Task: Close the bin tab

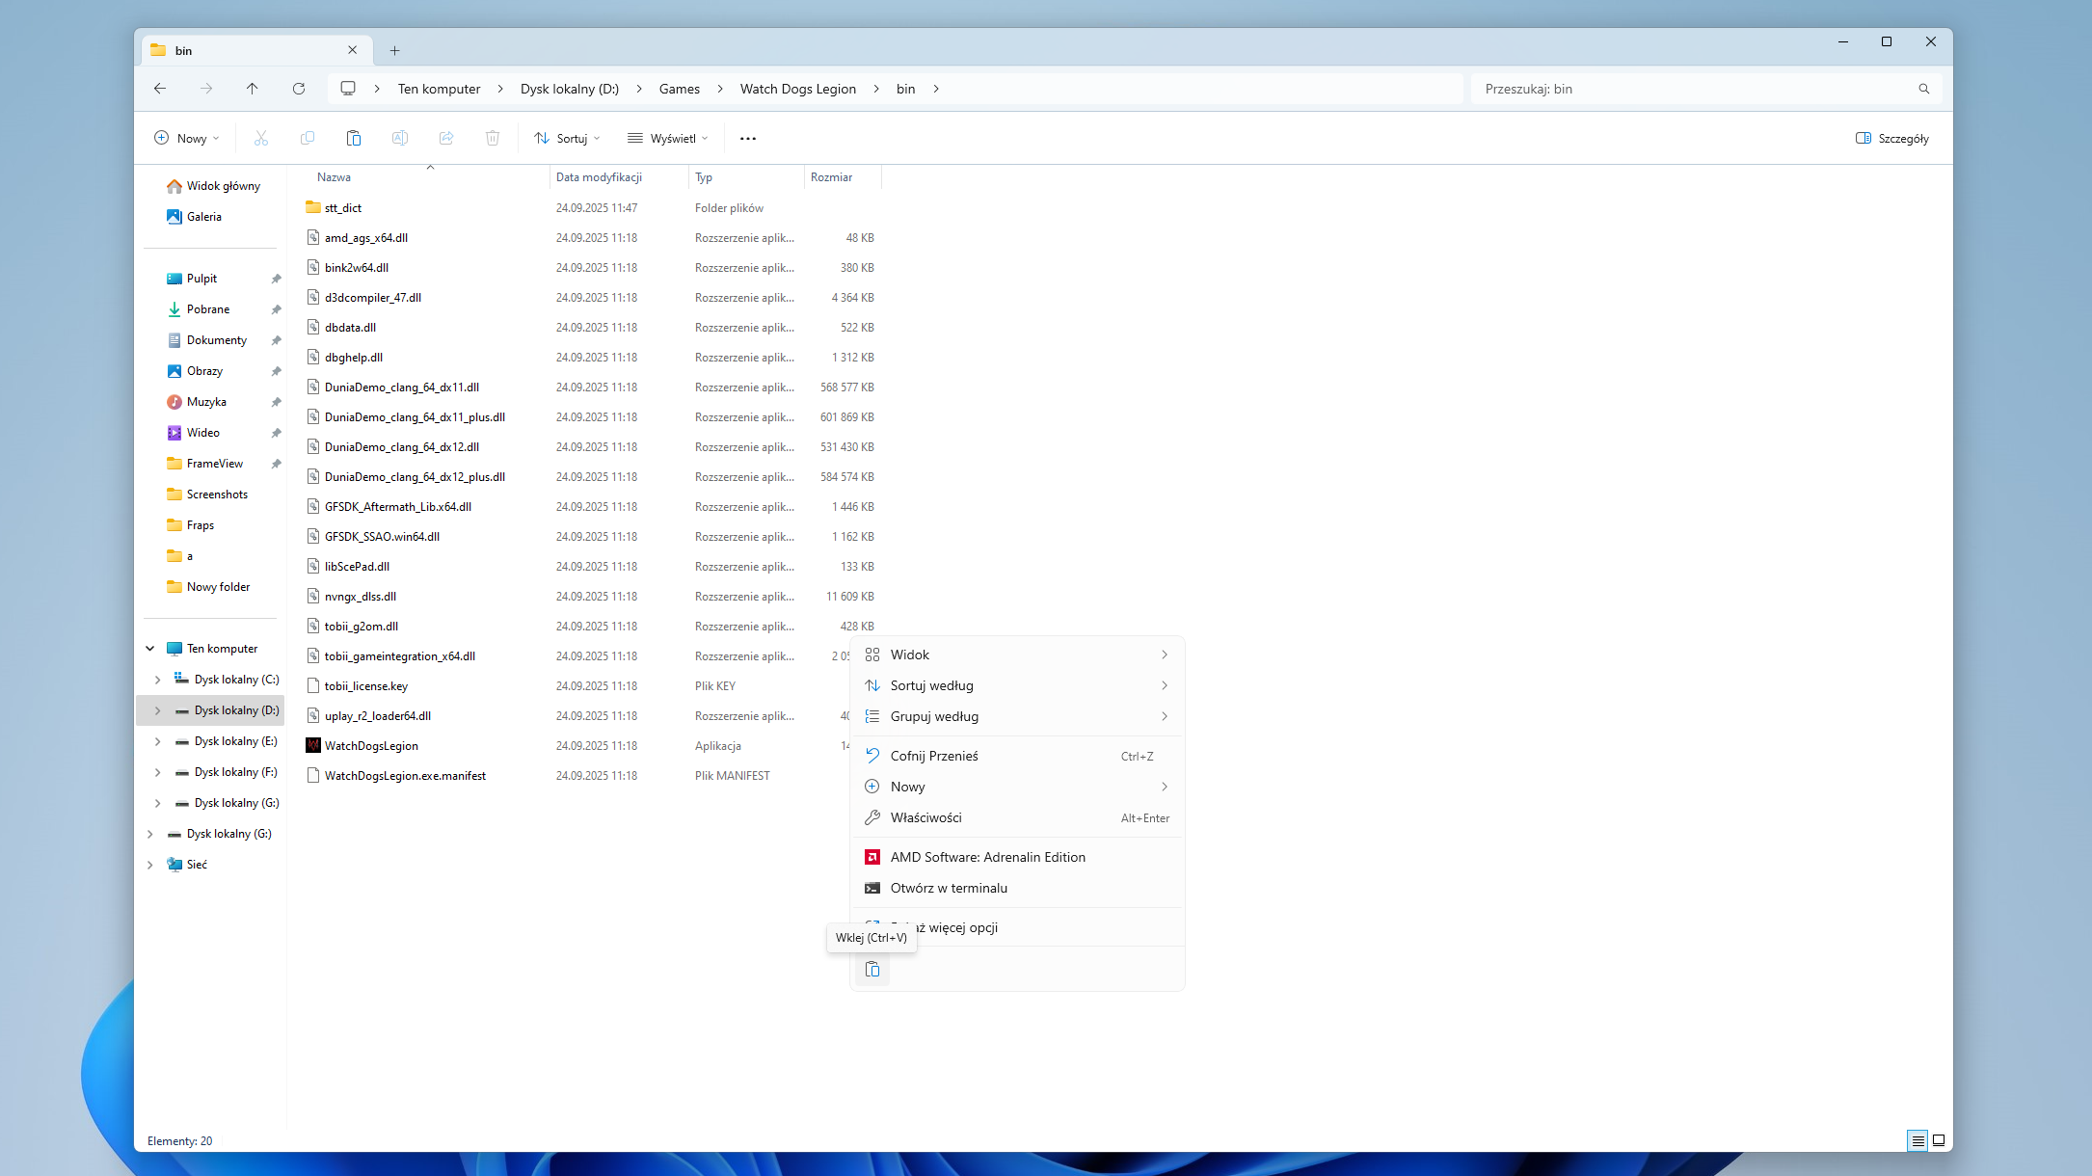Action: (353, 50)
